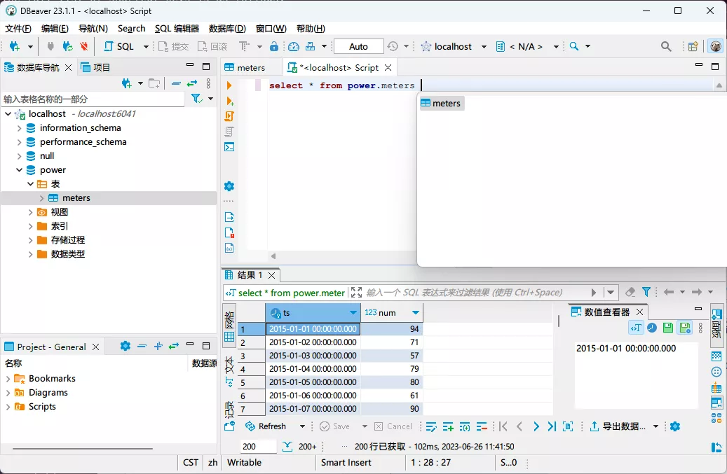The image size is (727, 474).
Task: Open the SQL console icon in editor toolbar
Action: (229, 147)
